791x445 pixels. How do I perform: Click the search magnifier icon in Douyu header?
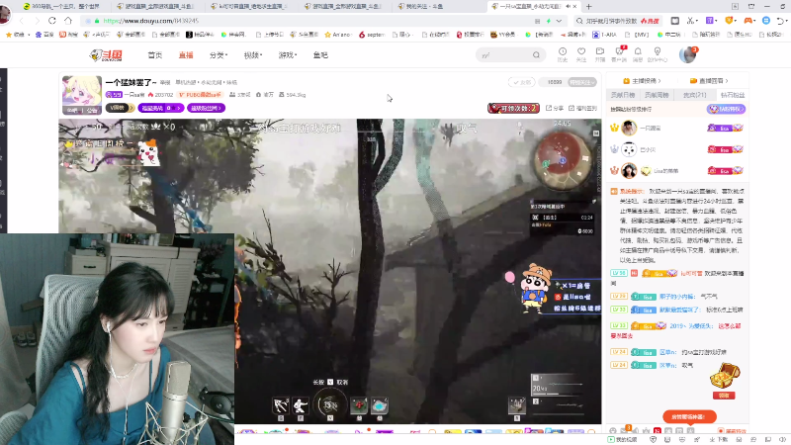point(536,55)
